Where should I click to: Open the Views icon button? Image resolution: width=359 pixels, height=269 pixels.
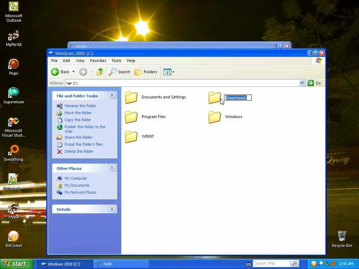[167, 72]
